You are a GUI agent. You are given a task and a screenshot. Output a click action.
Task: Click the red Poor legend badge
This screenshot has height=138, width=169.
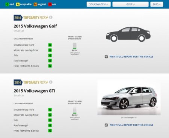[x=50, y=4]
